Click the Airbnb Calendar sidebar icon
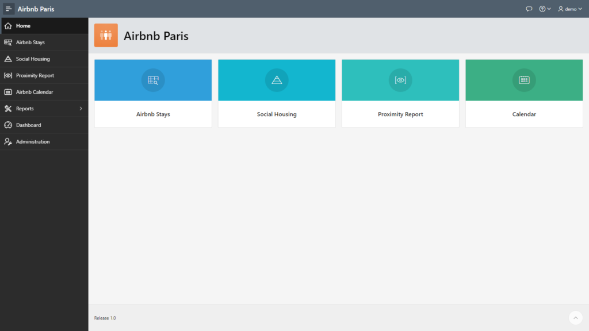589x331 pixels. [8, 92]
